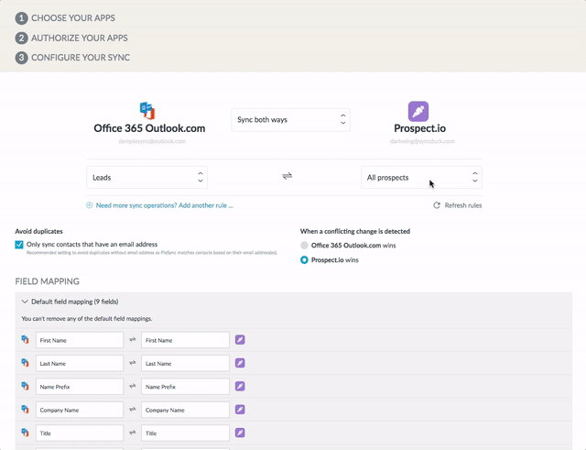Click You can't remove default mappings note
This screenshot has width=586, height=450.
coord(87,319)
